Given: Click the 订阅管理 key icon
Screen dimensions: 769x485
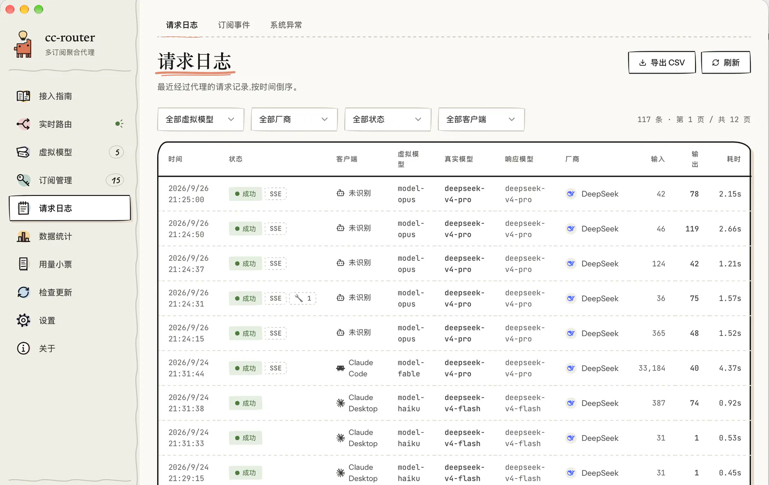Looking at the screenshot, I should coord(23,180).
